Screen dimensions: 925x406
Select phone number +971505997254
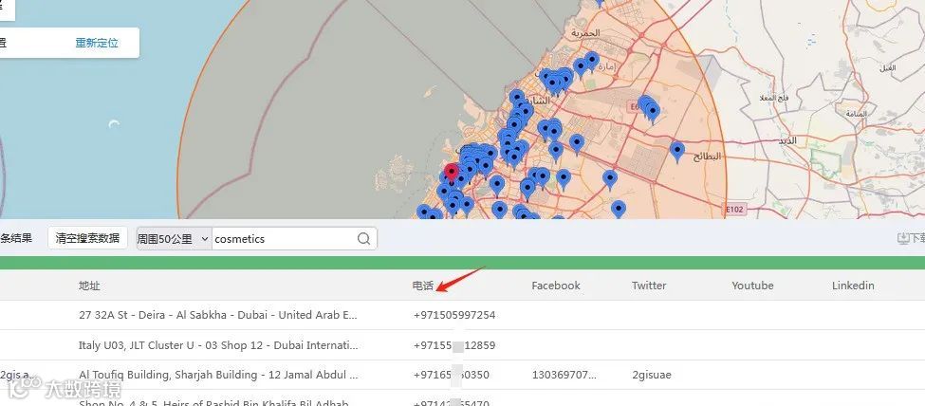point(454,315)
